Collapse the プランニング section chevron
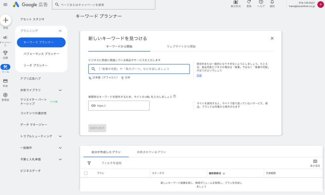The width and height of the screenshot is (325, 195). pos(60,31)
